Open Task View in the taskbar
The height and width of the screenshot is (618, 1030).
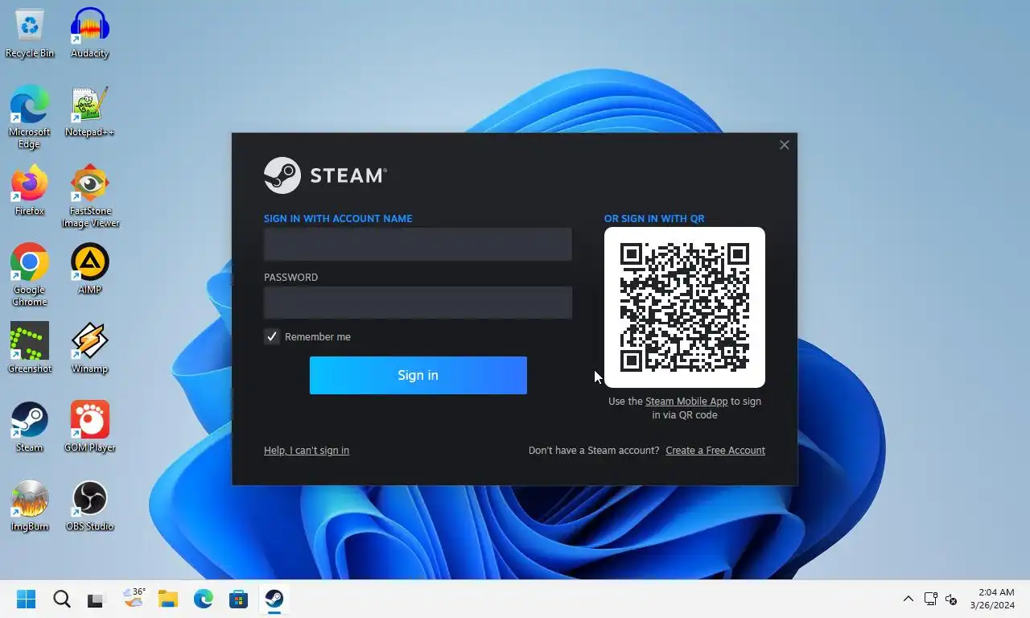[x=97, y=599]
